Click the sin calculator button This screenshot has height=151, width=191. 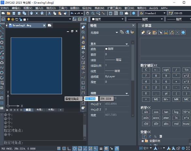click(x=146, y=112)
